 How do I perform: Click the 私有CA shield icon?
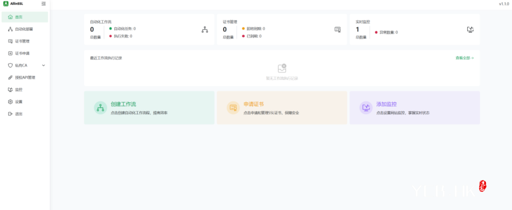[10, 66]
